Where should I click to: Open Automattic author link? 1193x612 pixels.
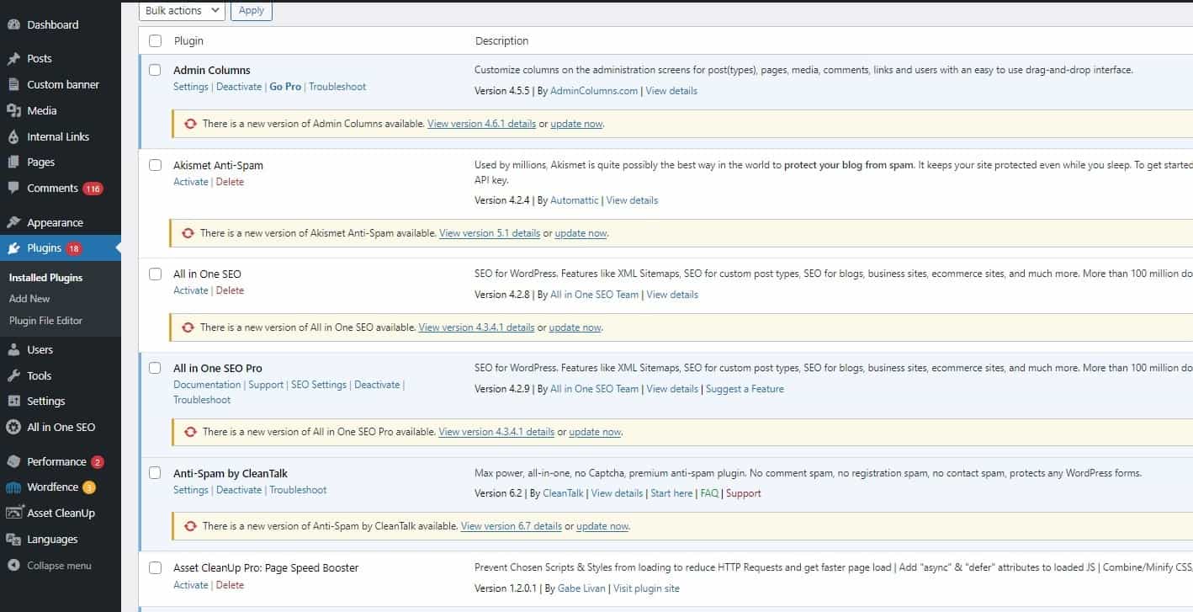click(x=575, y=200)
